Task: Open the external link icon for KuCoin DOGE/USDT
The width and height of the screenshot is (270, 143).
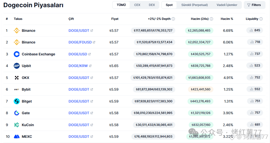Action: [x=92, y=125]
